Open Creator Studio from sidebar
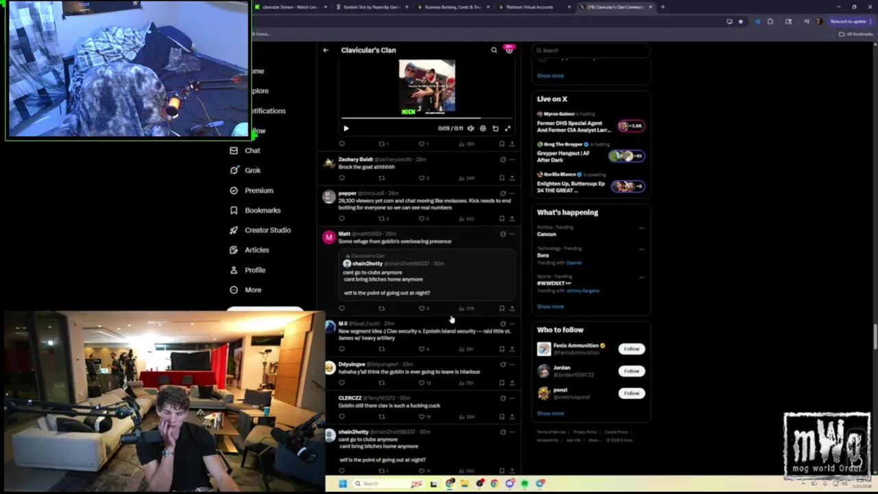 click(x=260, y=230)
